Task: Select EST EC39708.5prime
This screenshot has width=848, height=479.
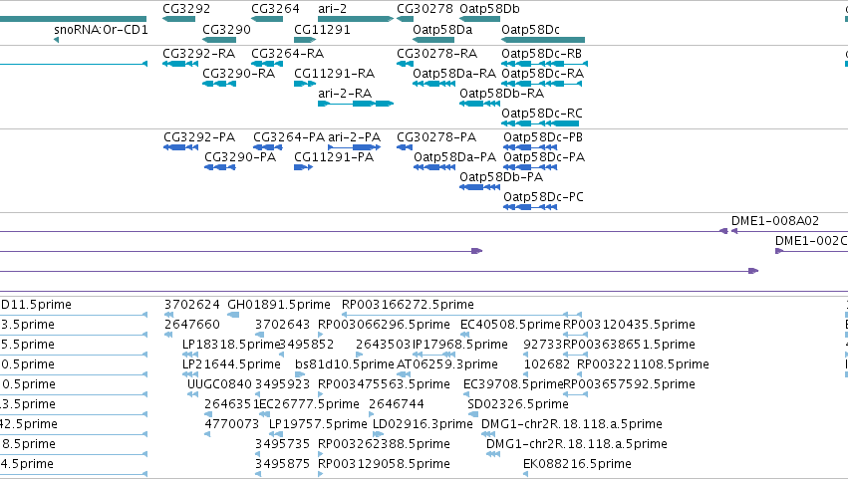Action: tap(466, 394)
